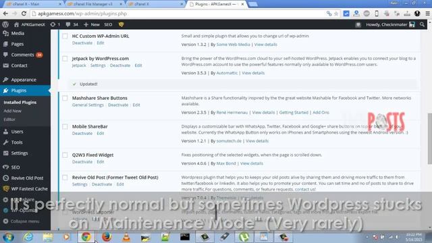Screen dimensions: 432x243
Task: Click the APKGamesX home icon
Action: 16,24
